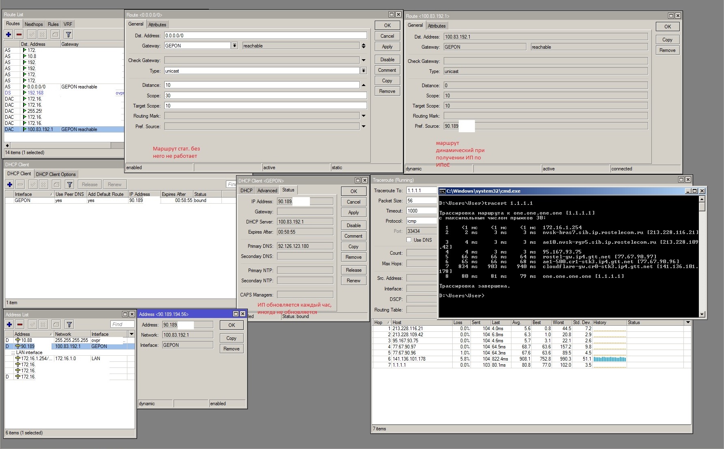Click disable X icon in DHCP Client toolbar
Viewport: 724px width, 449px height.
(x=43, y=185)
